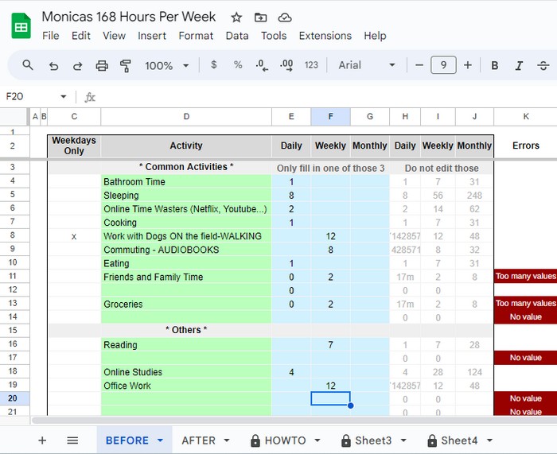The width and height of the screenshot is (557, 454).
Task: Decrease font size with minus button
Action: [x=419, y=65]
